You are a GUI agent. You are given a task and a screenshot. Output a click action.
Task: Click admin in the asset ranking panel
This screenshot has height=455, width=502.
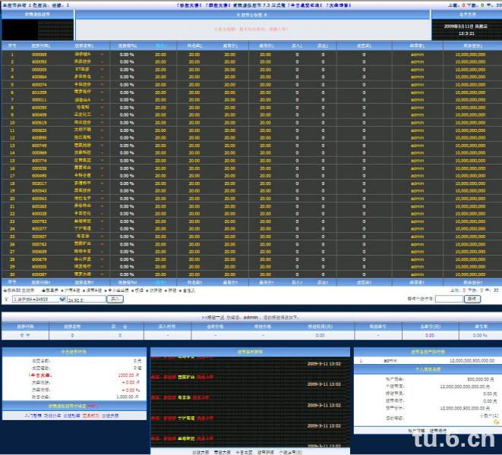(390, 361)
